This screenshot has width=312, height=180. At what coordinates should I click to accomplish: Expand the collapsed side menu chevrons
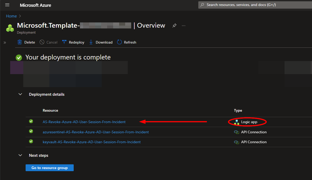click(5, 43)
